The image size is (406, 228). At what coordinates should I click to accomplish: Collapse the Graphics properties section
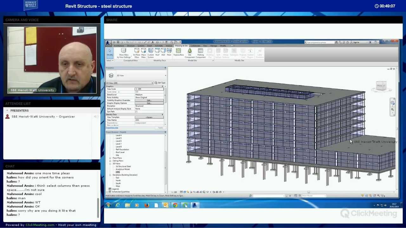[x=162, y=86]
